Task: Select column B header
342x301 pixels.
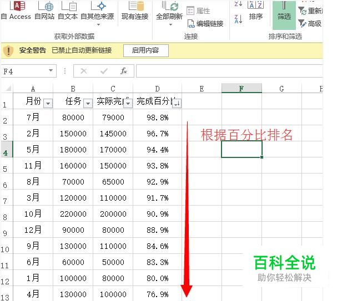Action: 73,89
